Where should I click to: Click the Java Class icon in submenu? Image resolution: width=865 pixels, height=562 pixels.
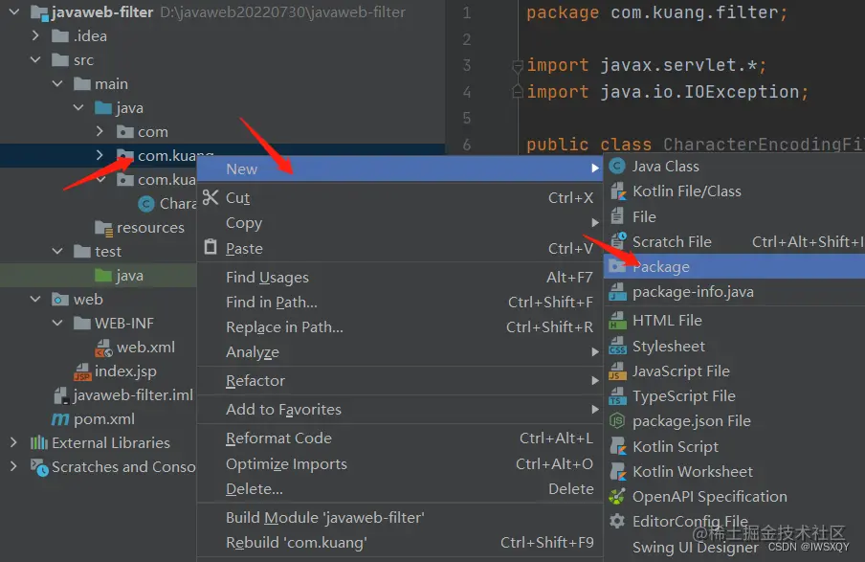(617, 166)
